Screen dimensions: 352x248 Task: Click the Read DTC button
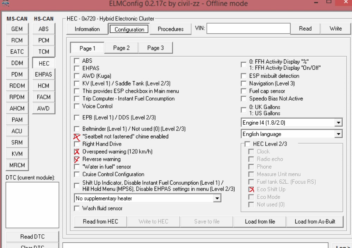click(32, 237)
